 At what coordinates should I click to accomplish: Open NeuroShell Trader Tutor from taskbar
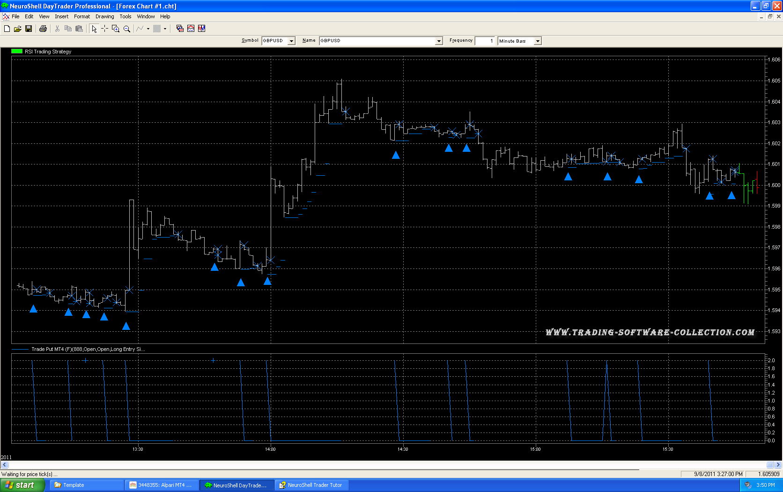311,485
